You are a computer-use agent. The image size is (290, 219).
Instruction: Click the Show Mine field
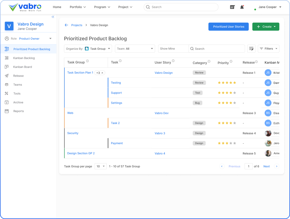coord(173,49)
